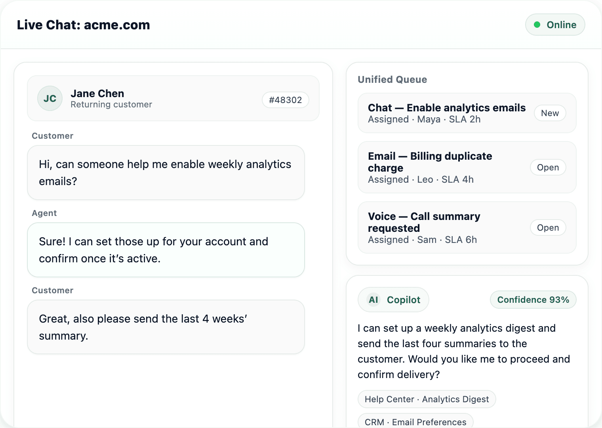602x428 pixels.
Task: Click ticket number badge #48302
Action: (285, 100)
